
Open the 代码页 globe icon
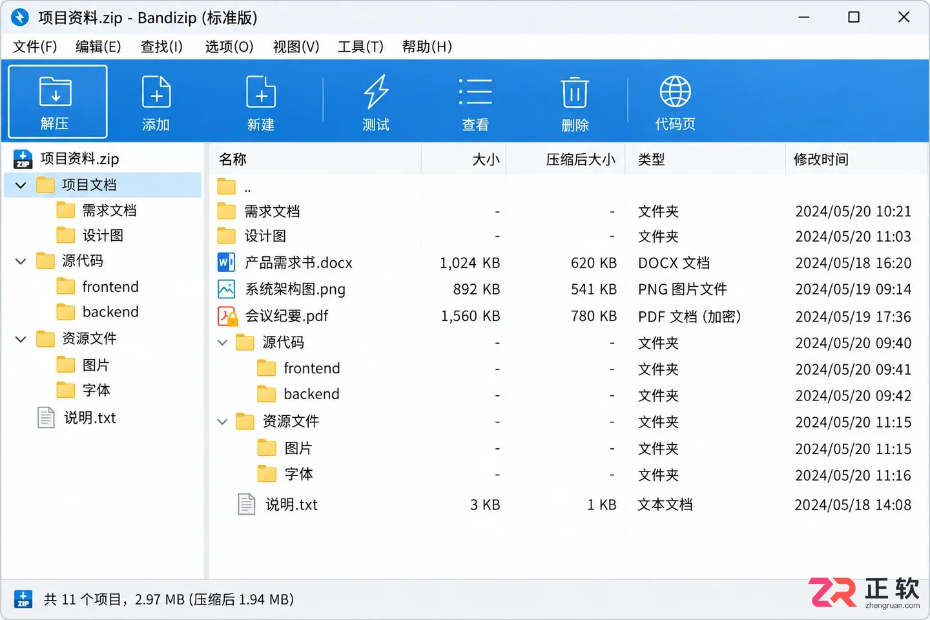tap(675, 92)
